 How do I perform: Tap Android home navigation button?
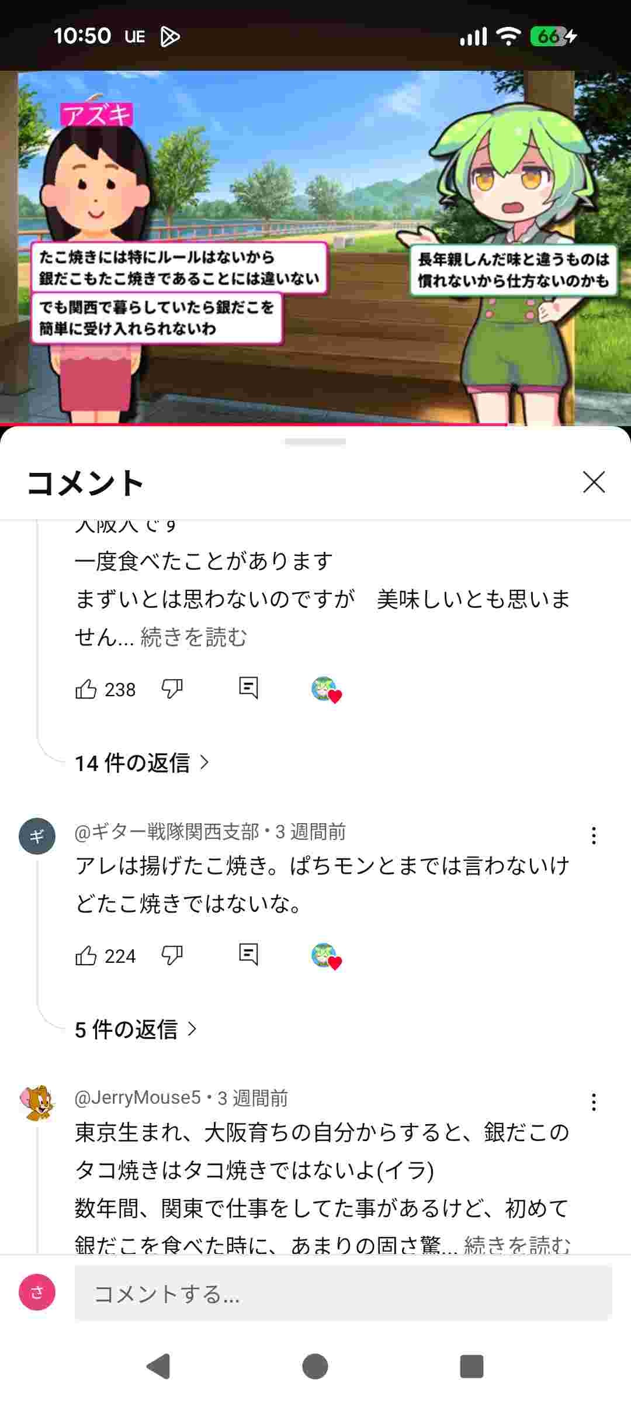pyautogui.click(x=315, y=1366)
